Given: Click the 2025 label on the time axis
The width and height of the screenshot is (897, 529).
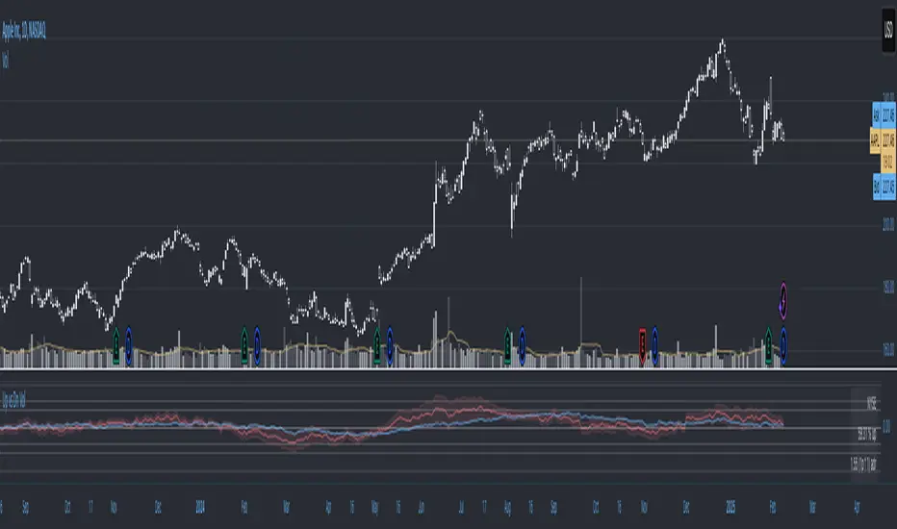Looking at the screenshot, I should 730,507.
